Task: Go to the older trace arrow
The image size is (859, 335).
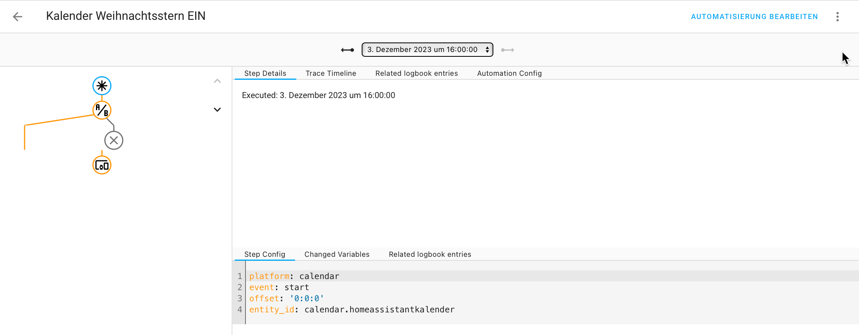Action: pyautogui.click(x=347, y=50)
